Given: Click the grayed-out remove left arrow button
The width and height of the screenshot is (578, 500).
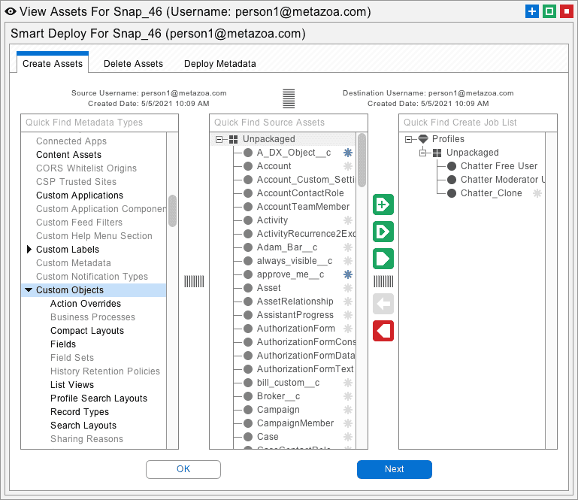Looking at the screenshot, I should tap(383, 304).
